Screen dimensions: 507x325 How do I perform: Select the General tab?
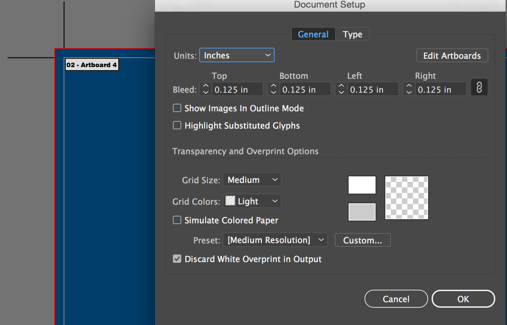pos(313,34)
